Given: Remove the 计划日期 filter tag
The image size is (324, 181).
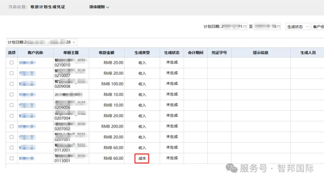Looking at the screenshot, I should (x=74, y=42).
